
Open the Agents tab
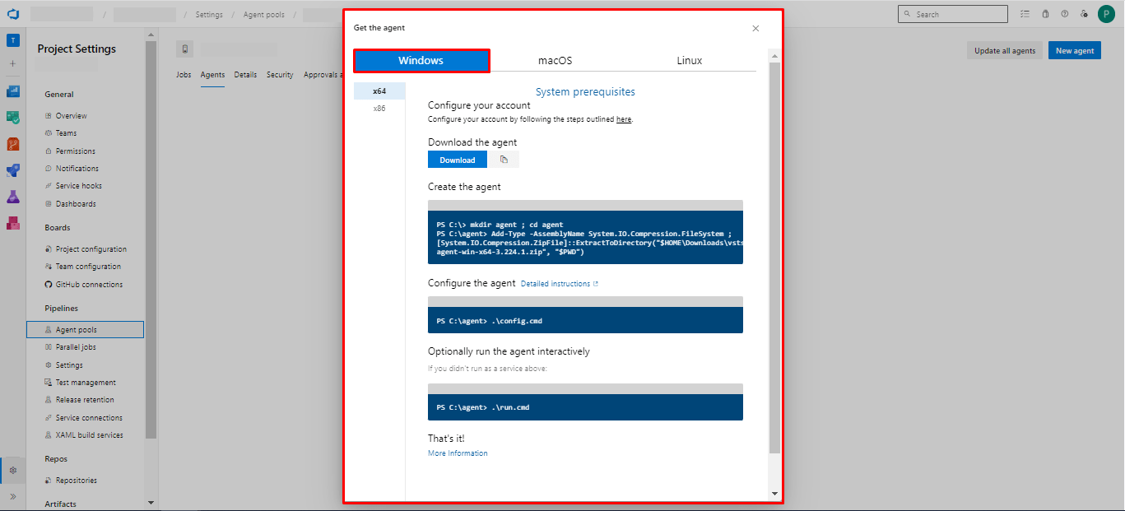pyautogui.click(x=212, y=75)
